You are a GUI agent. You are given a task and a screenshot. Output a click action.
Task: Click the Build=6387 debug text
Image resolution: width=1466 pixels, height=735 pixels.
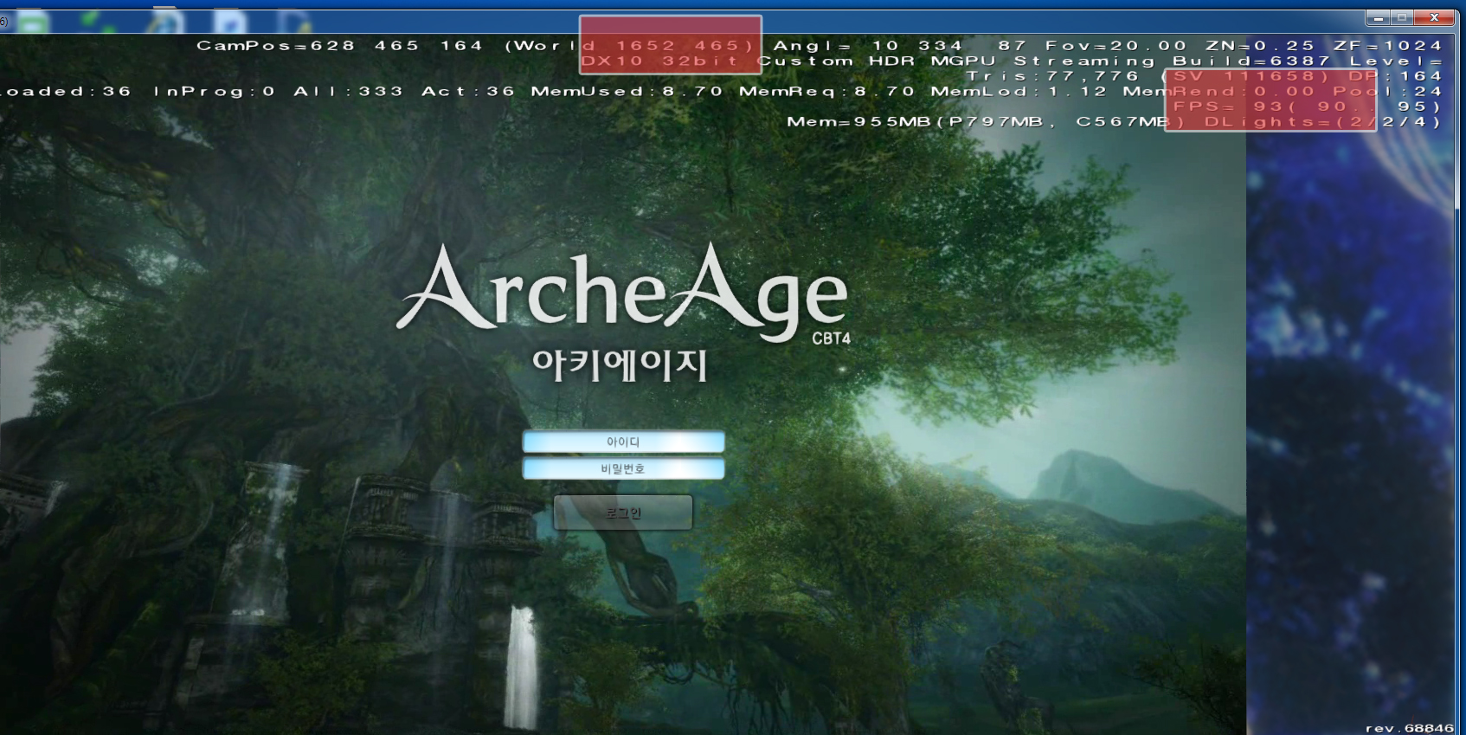(x=1251, y=61)
